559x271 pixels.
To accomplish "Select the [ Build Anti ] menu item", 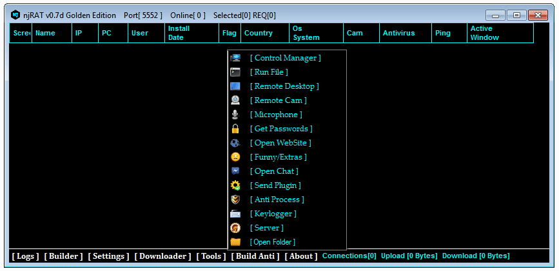I will tap(255, 256).
